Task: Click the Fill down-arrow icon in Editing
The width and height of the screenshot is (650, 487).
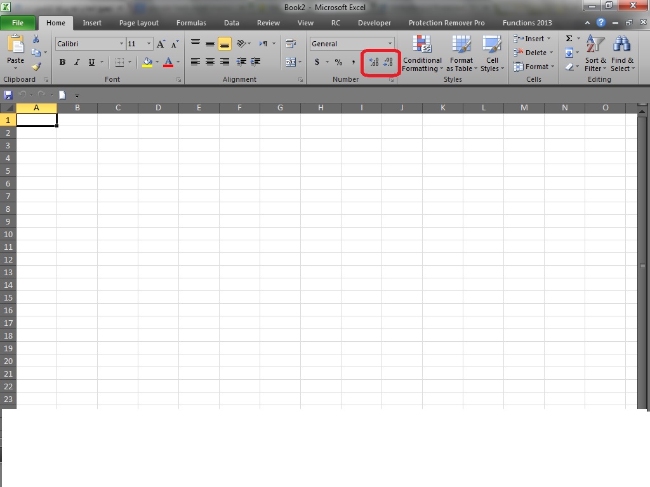Action: [569, 53]
